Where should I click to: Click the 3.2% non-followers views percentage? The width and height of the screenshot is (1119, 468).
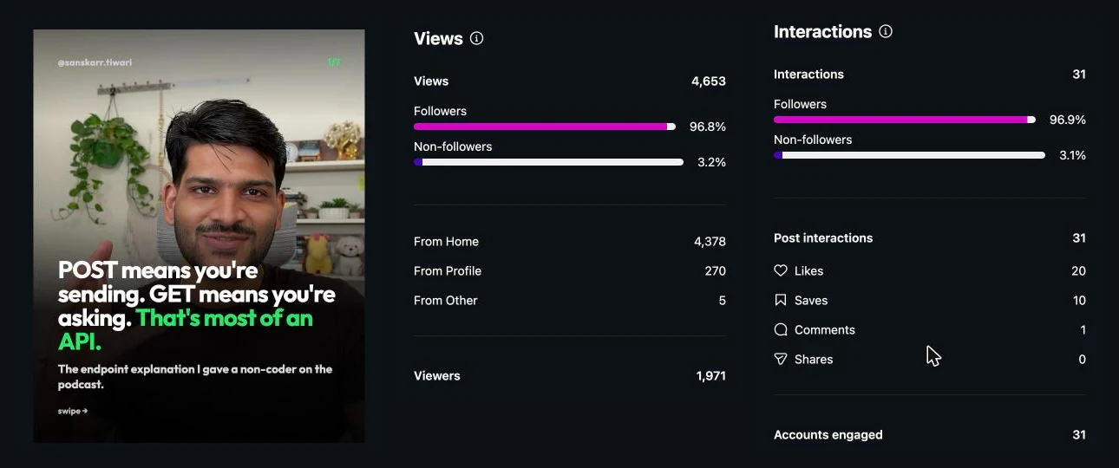(x=711, y=162)
